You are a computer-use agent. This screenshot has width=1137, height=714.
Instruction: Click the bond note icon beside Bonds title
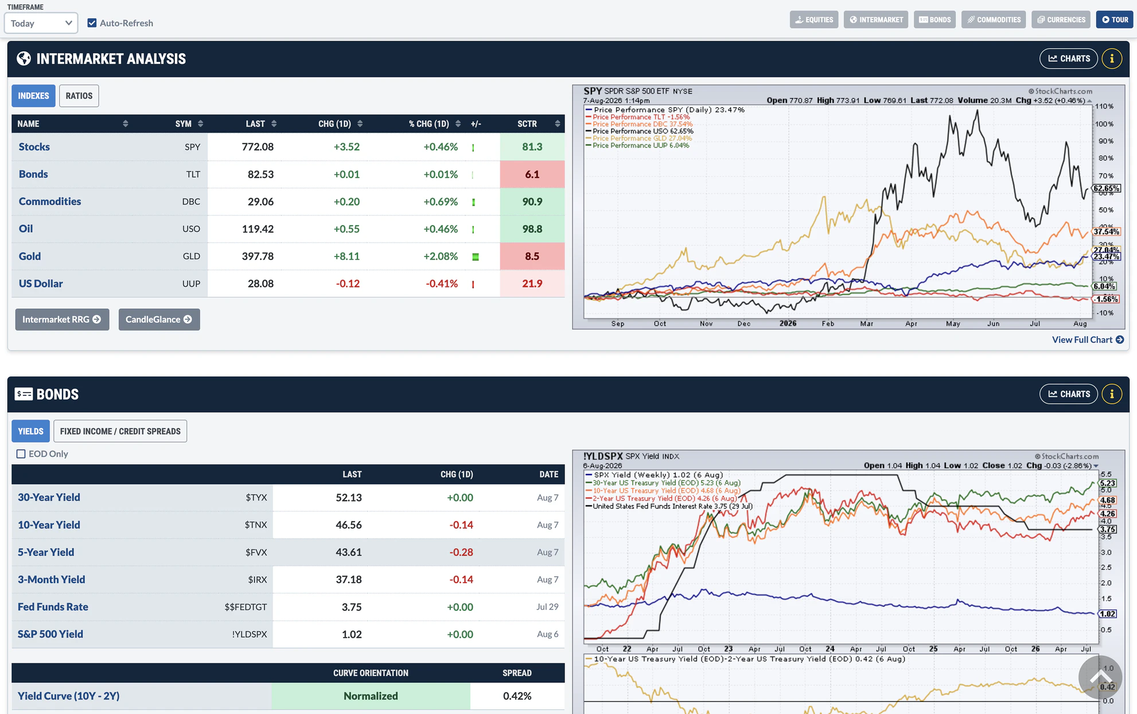pyautogui.click(x=24, y=394)
